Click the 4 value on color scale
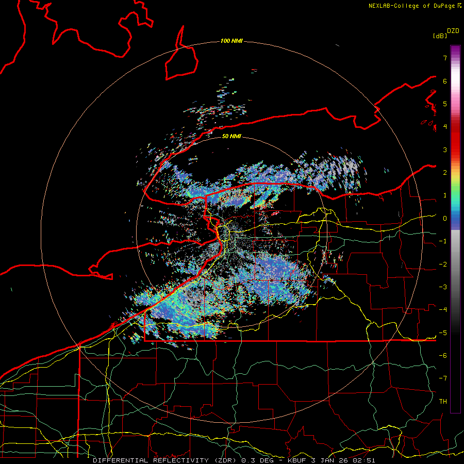The height and width of the screenshot is (464, 464). (445, 127)
